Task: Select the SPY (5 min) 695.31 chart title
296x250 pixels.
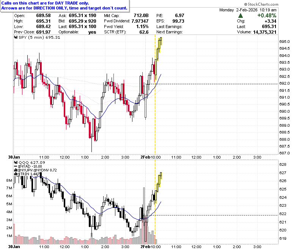Action: [x=39, y=37]
